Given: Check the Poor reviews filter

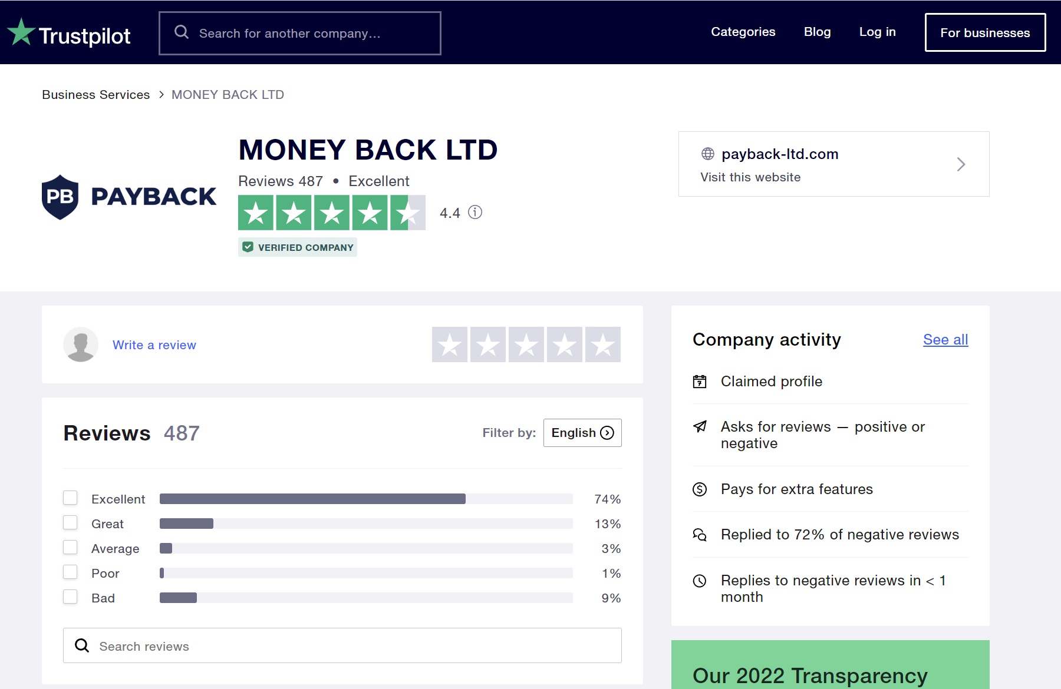Looking at the screenshot, I should coord(70,572).
